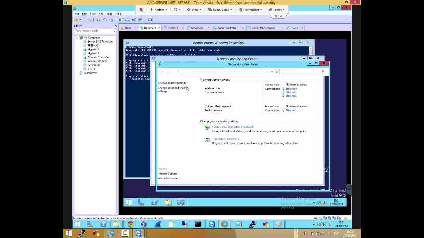The height and width of the screenshot is (238, 424).
Task: Open the VMware View menu
Action: point(93,14)
